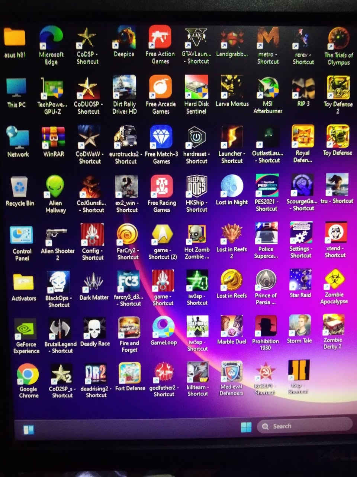Select the Marble Duel icon
This screenshot has width=357, height=477.
[231, 326]
